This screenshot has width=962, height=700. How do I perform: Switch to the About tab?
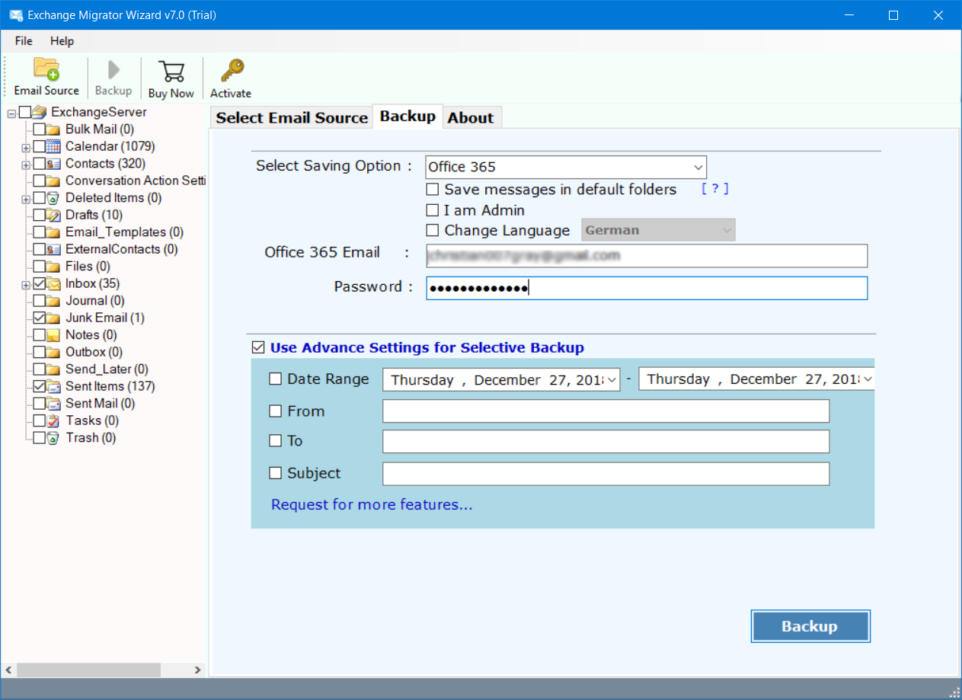471,118
